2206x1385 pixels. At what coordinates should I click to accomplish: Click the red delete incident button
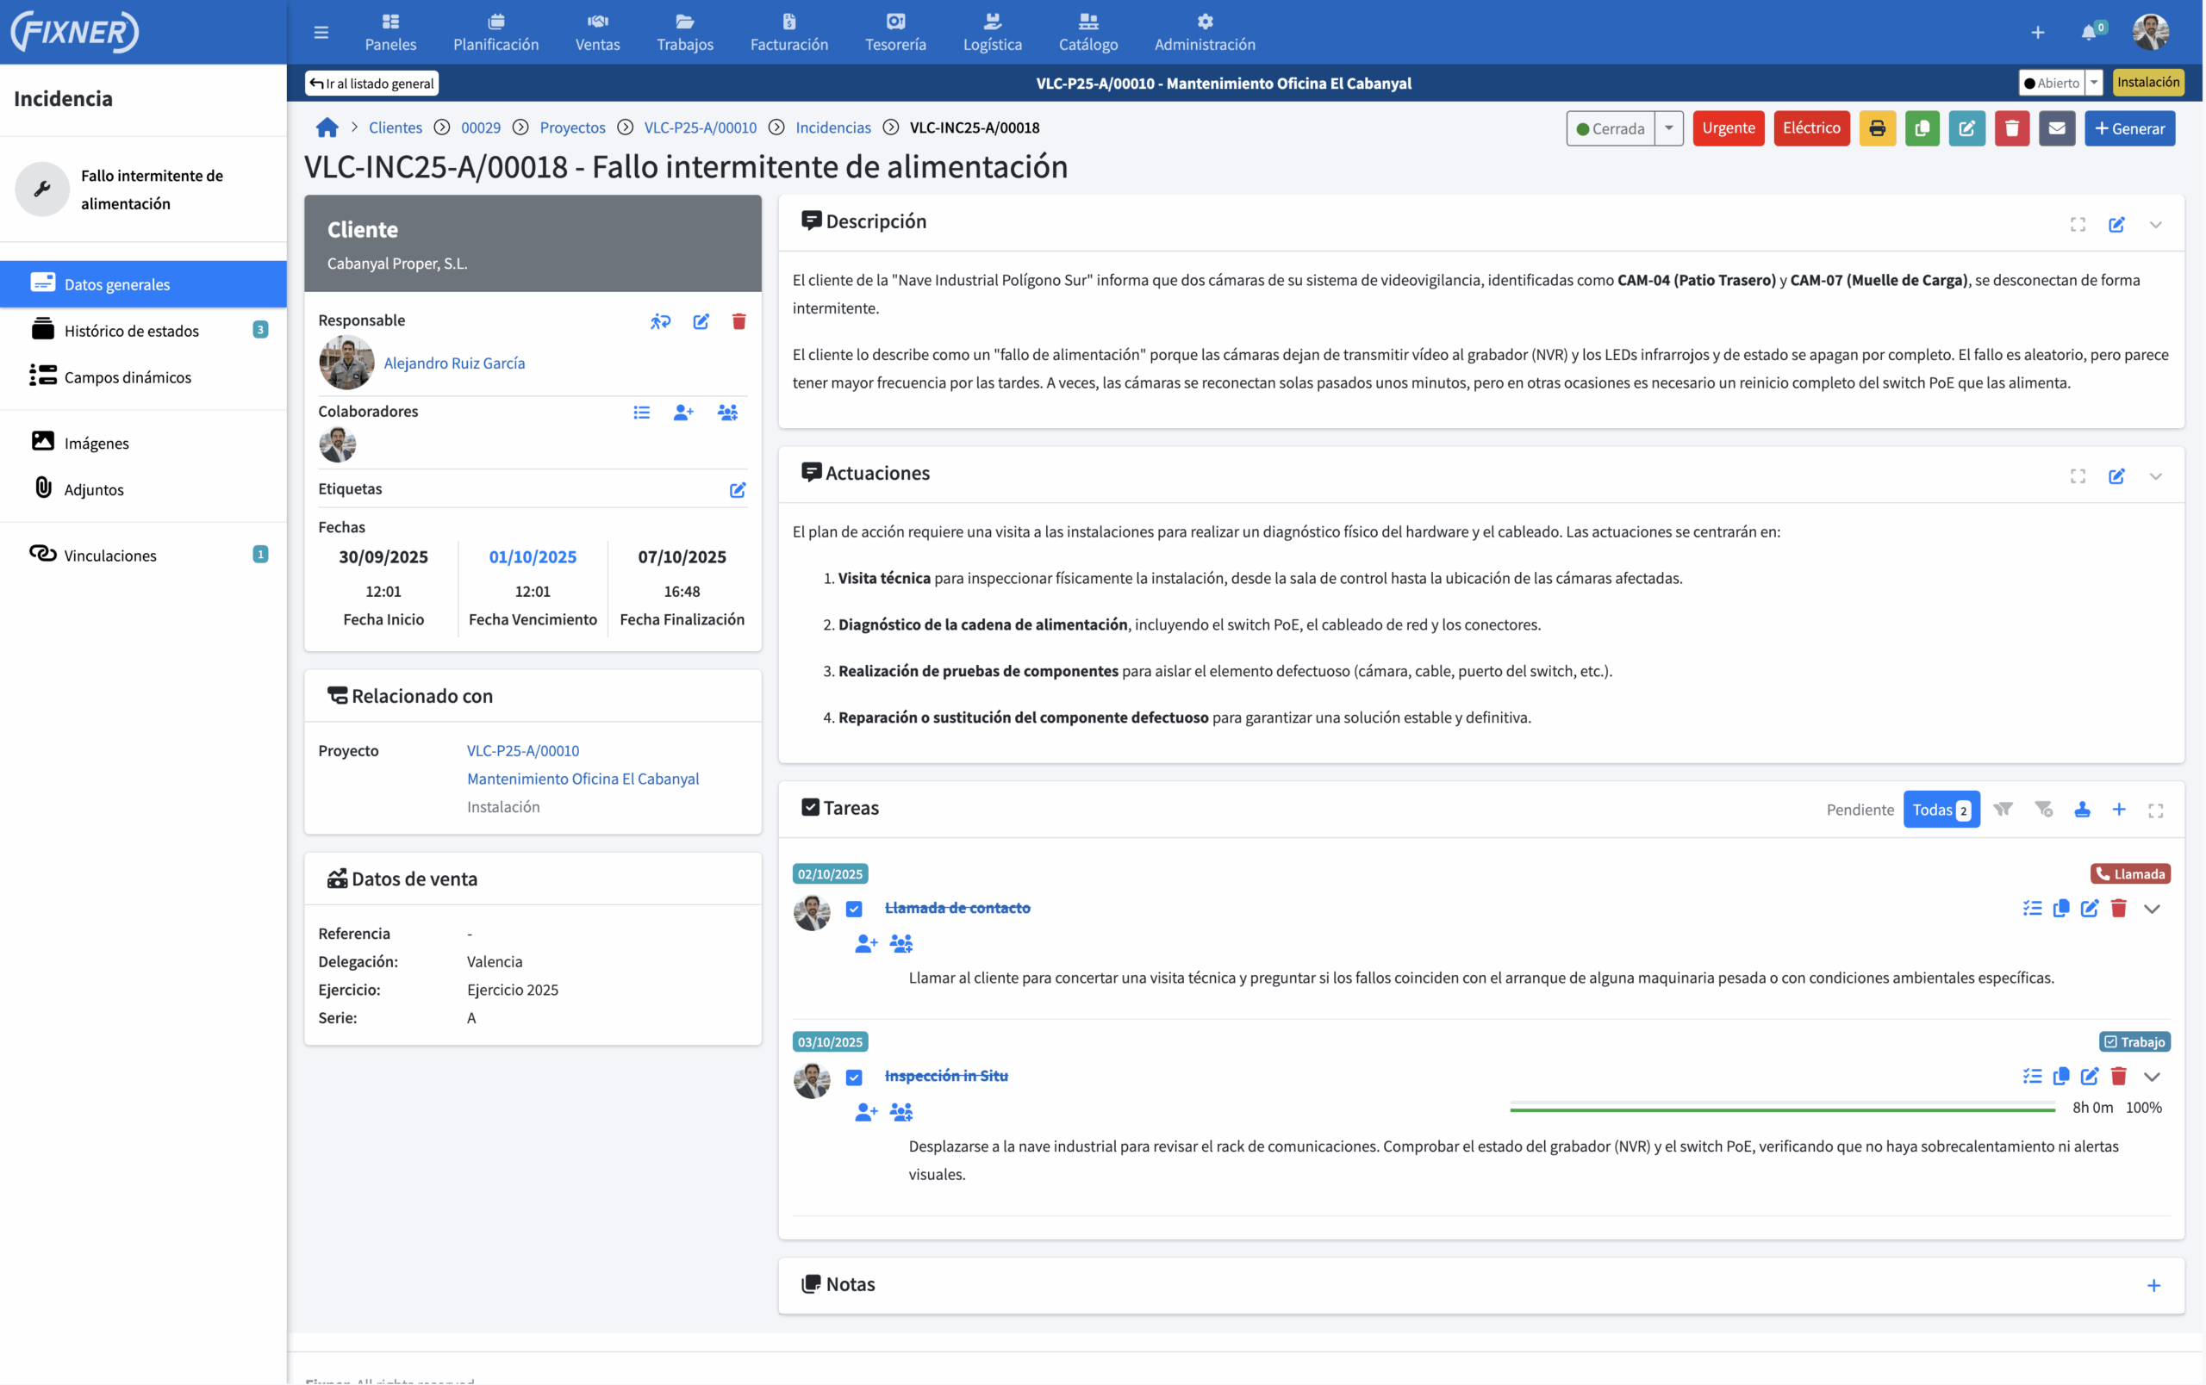pyautogui.click(x=2012, y=128)
